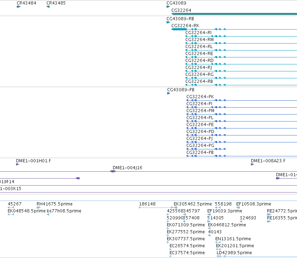Select the 558198 EST label
Viewport: 297px width, 258px height.
(x=223, y=204)
